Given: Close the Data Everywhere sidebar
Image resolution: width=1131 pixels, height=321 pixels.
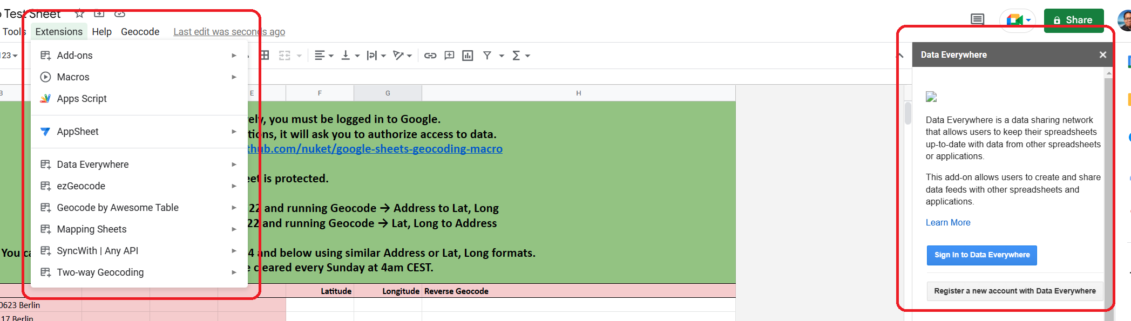Looking at the screenshot, I should tap(1103, 54).
